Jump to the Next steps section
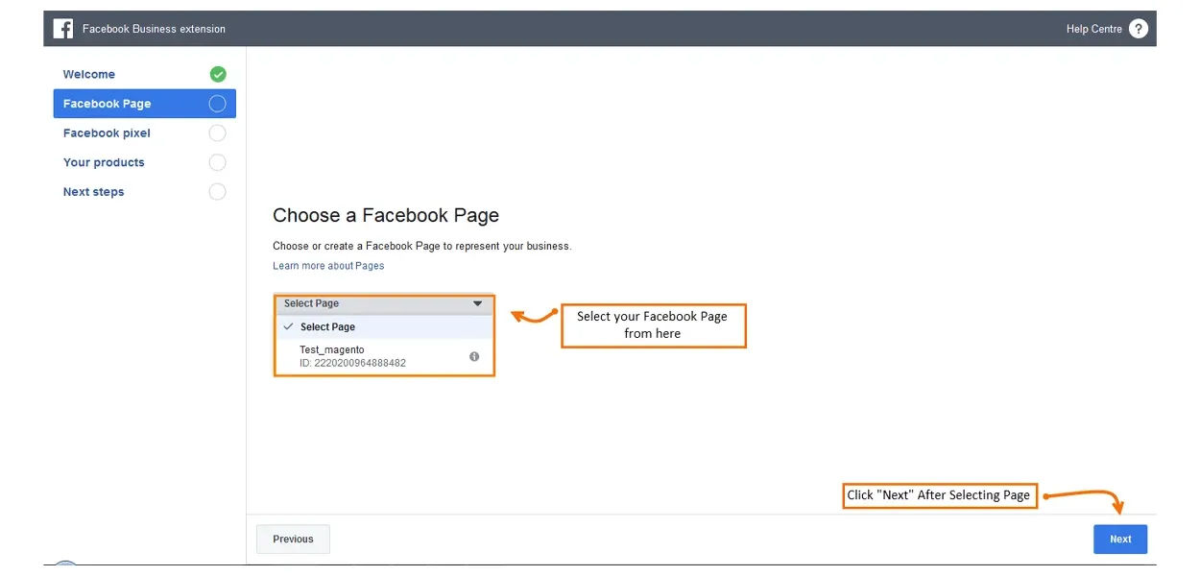 pos(93,192)
